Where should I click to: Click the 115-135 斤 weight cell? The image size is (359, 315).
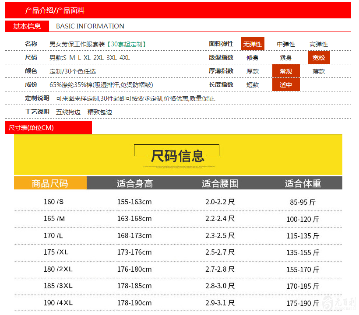coord(303,236)
